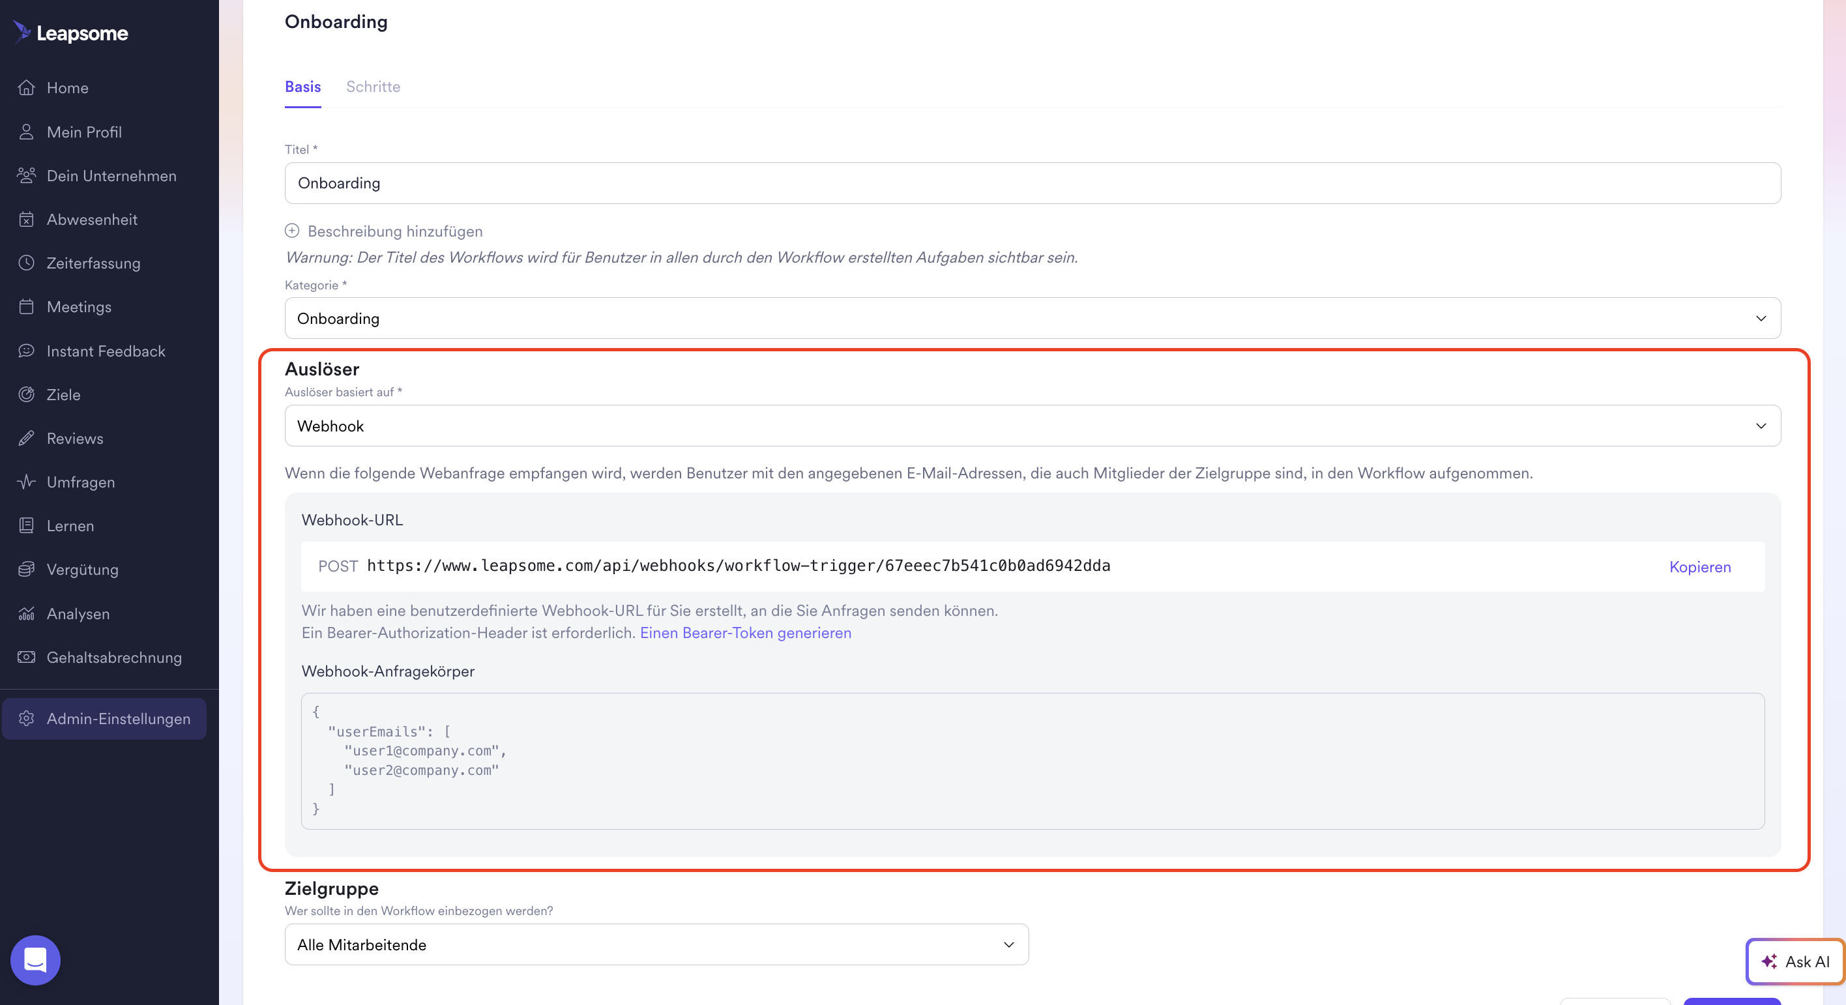
Task: Open Abwesenheit calendar icon
Action: (27, 219)
